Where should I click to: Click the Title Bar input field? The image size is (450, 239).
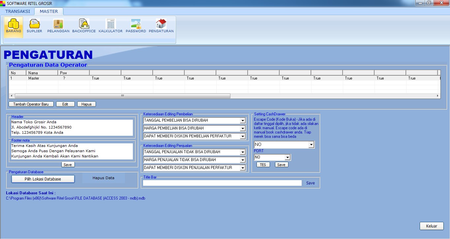coord(222,183)
